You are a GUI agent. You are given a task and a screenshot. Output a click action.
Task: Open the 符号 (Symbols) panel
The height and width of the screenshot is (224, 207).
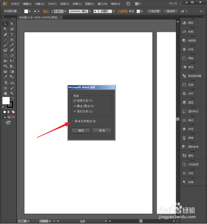coord(193,129)
